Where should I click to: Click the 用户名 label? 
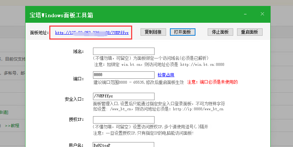click(76, 145)
